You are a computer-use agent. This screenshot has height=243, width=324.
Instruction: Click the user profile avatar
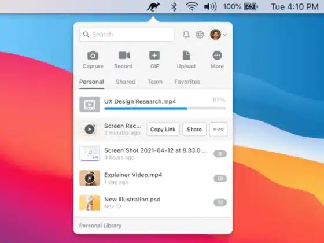215,34
